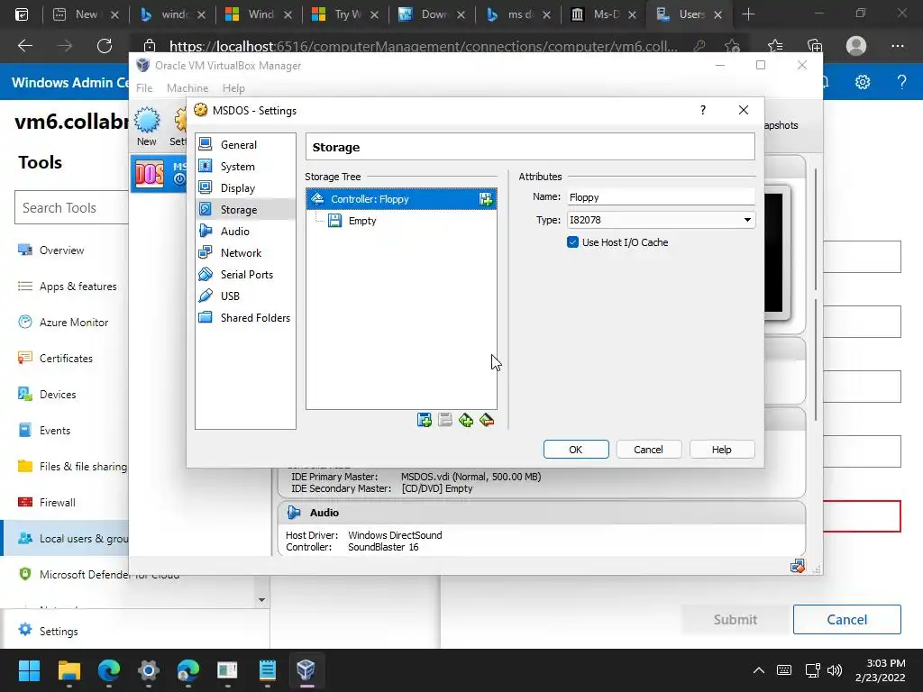Confirm settings with OK button

pyautogui.click(x=576, y=450)
